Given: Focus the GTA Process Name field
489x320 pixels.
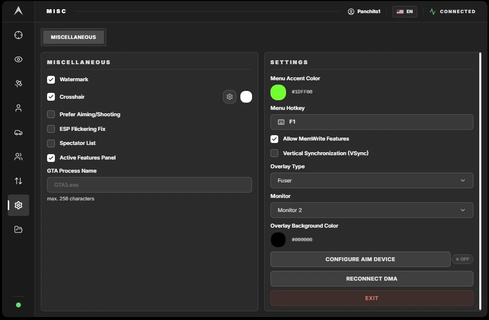Looking at the screenshot, I should point(150,185).
